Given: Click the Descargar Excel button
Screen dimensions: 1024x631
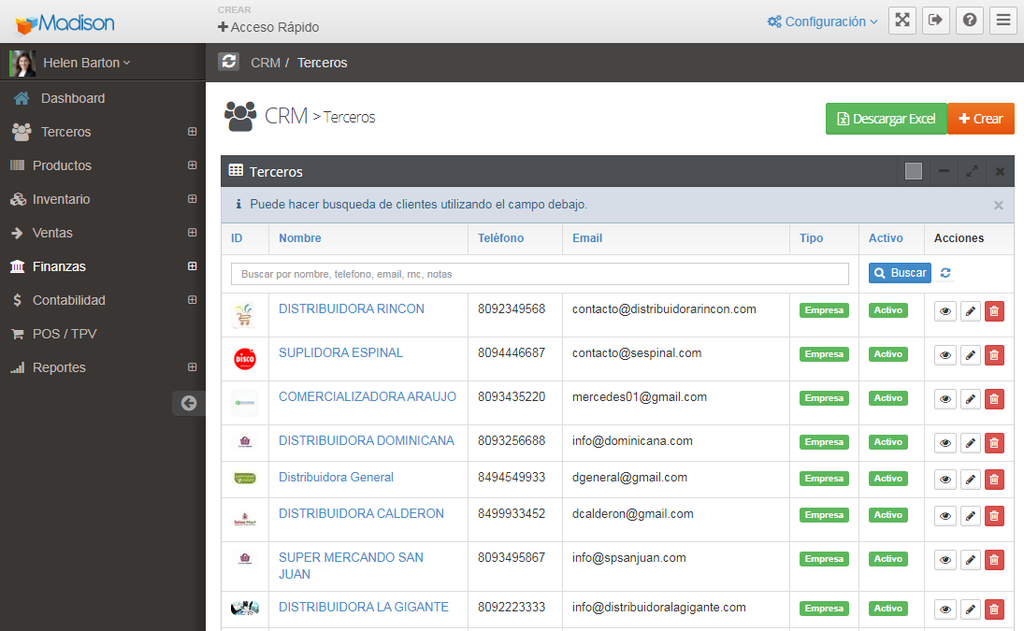Looking at the screenshot, I should point(885,119).
